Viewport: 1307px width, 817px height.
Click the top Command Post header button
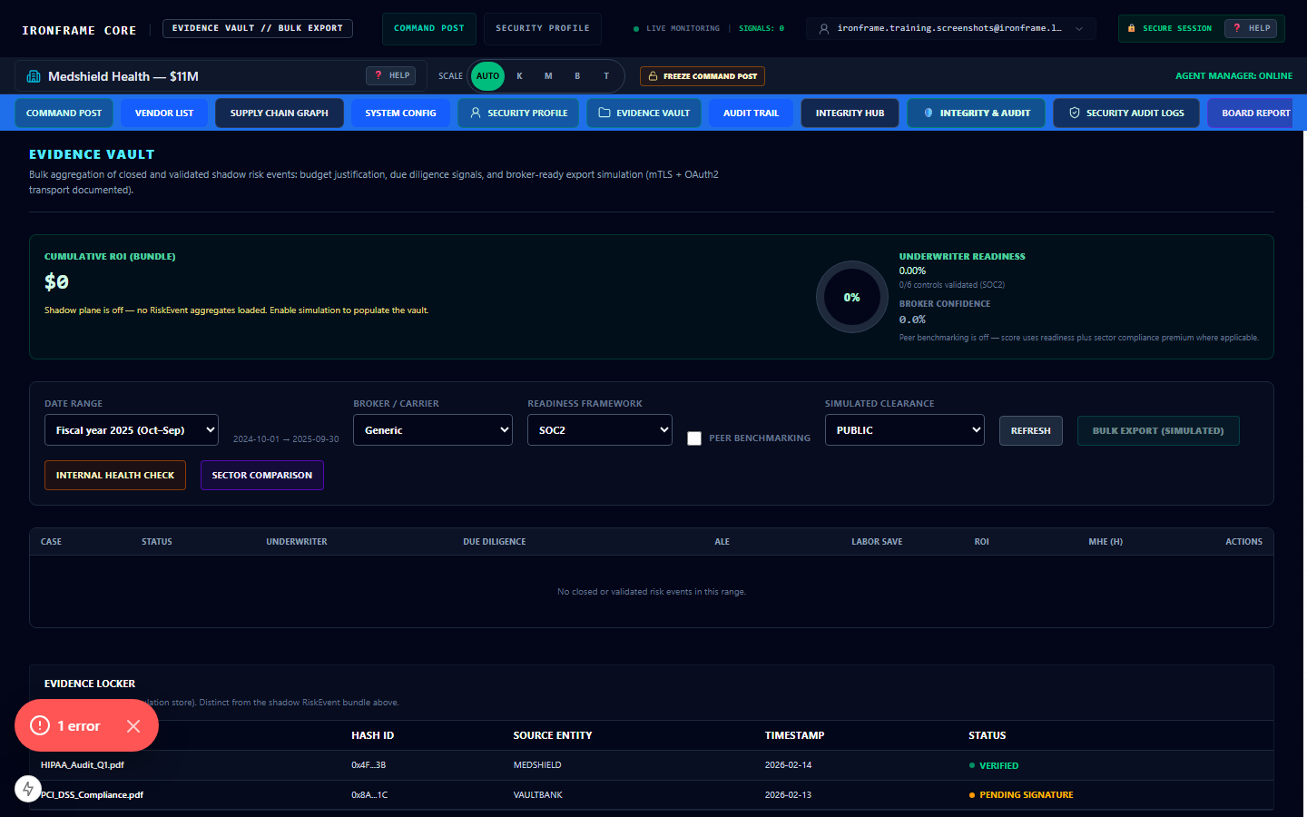point(429,29)
